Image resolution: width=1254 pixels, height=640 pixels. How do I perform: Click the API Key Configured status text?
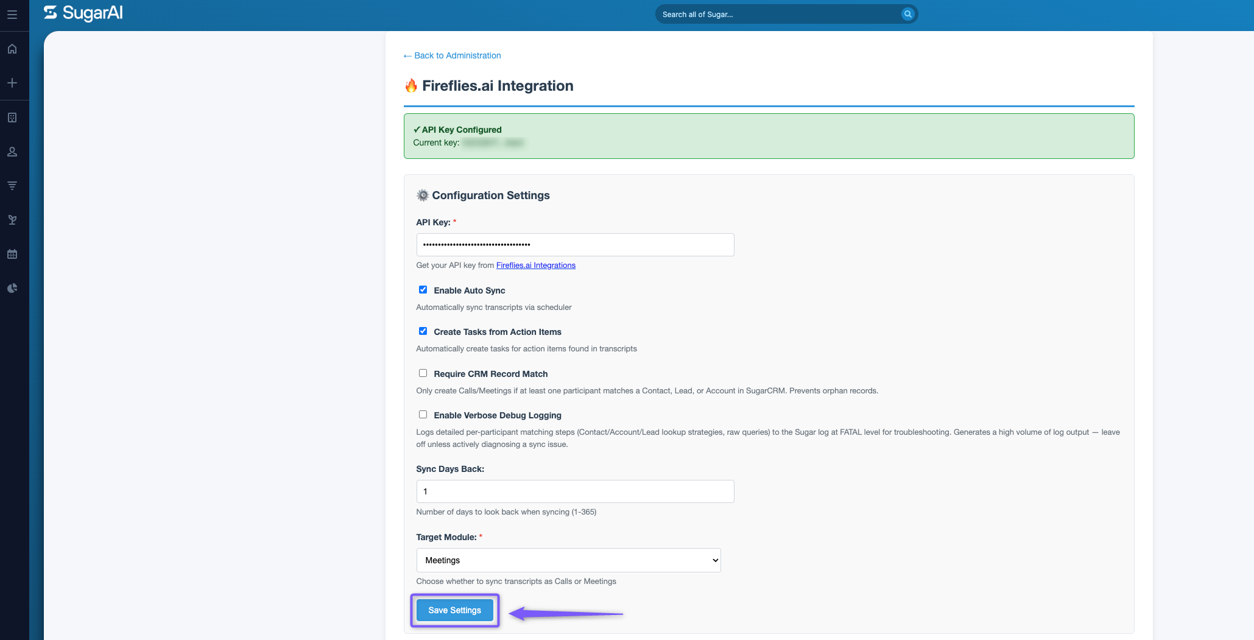point(457,130)
